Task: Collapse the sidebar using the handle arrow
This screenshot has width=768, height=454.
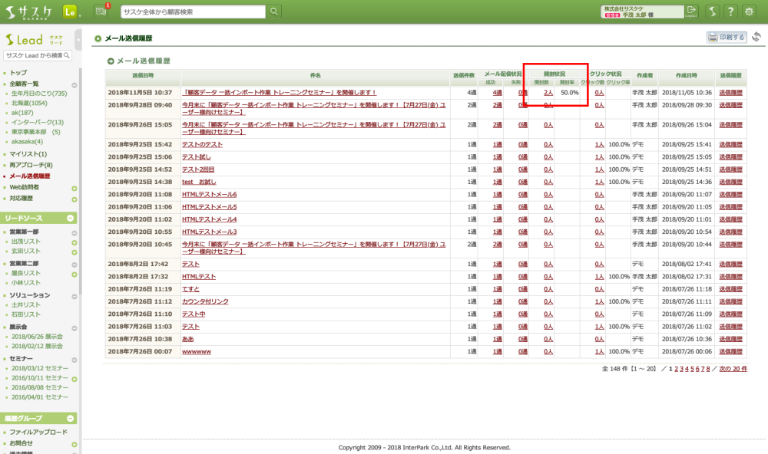Action: pos(79,39)
